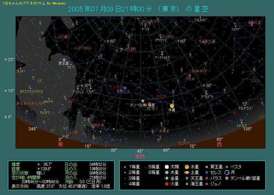Select the Moon (月) icon in the legend

tap(226, 172)
